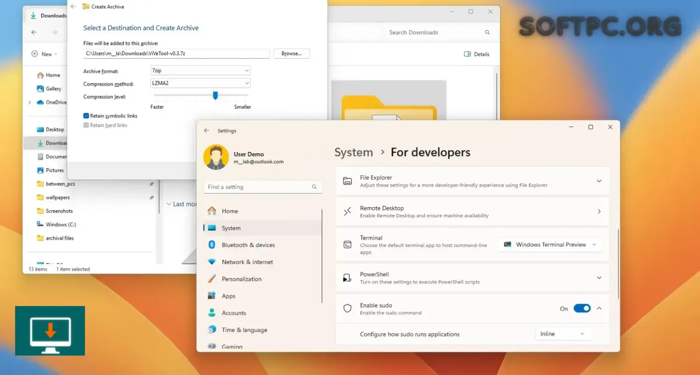Click the Terminal row icon
The height and width of the screenshot is (375, 700).
tap(347, 245)
